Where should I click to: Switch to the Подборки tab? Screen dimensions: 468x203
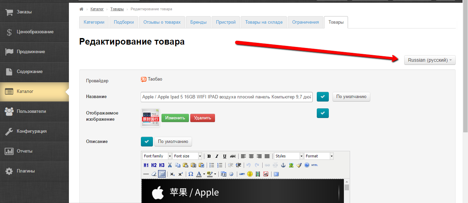click(x=124, y=22)
